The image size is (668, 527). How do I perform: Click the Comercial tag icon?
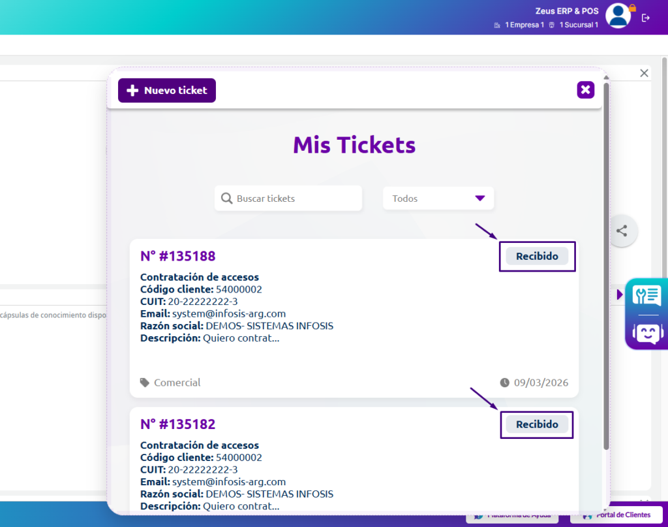[144, 383]
